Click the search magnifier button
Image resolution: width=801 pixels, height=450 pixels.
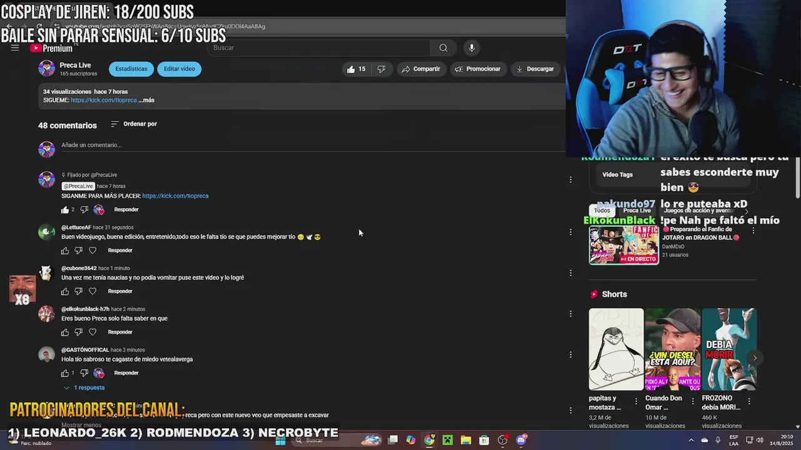click(x=443, y=48)
